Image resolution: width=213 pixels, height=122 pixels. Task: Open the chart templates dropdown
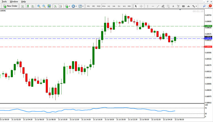click(x=81, y=6)
